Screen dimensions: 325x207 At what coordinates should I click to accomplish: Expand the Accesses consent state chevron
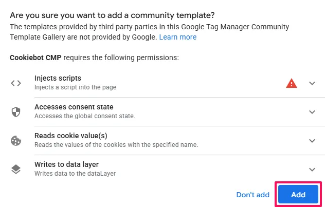click(312, 112)
